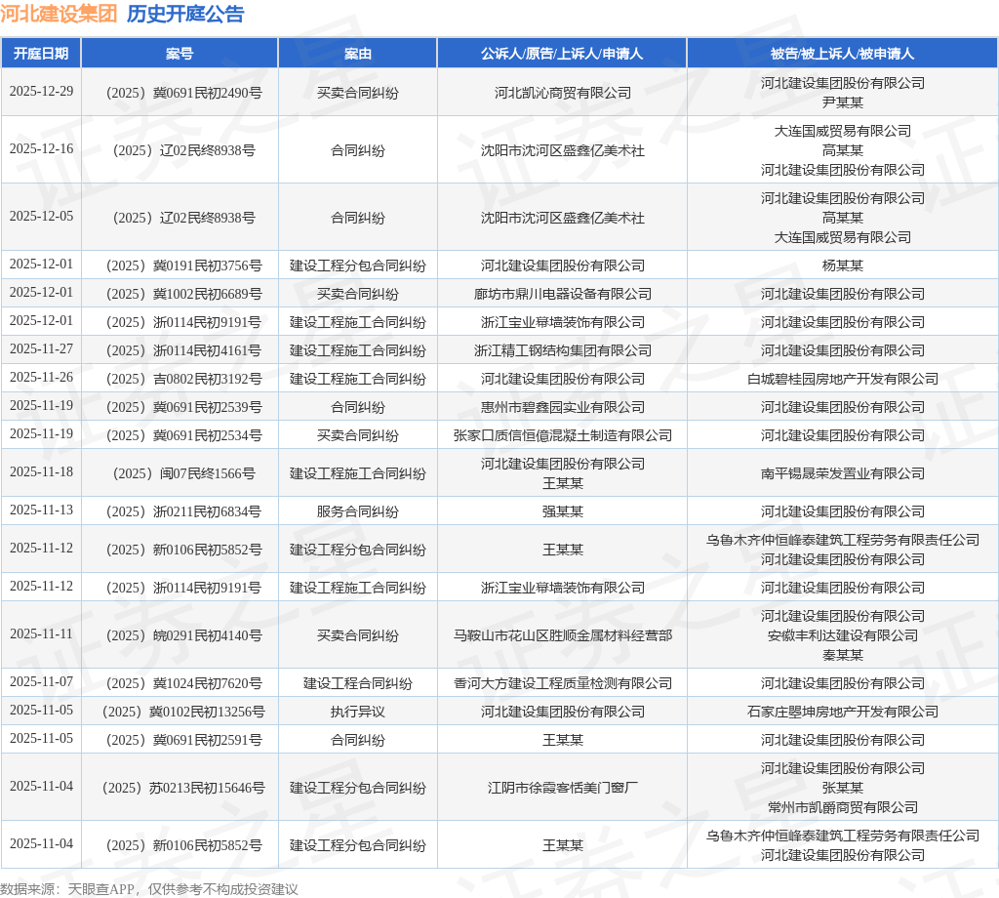Click plaintiff 香河大方建设工程质量检测有限公司

(563, 684)
